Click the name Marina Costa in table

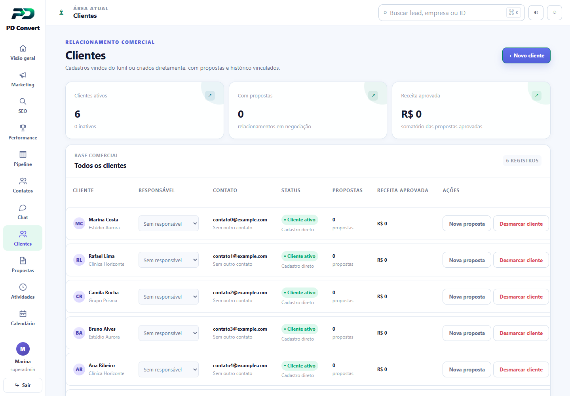click(x=103, y=220)
